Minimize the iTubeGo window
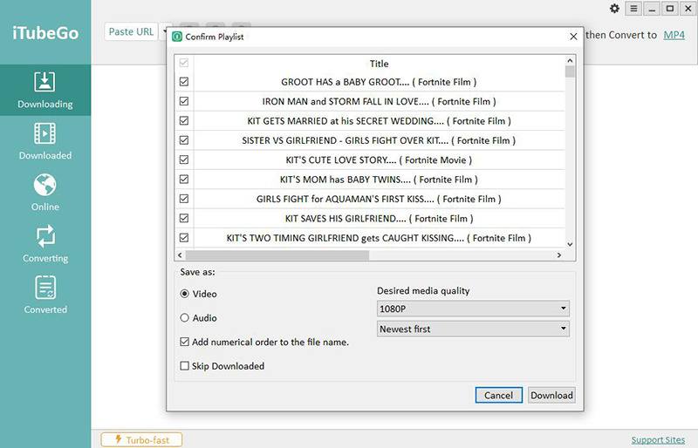 point(652,9)
